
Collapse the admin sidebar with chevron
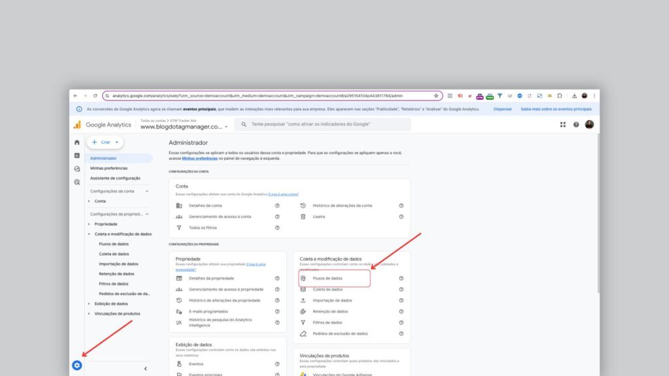[x=146, y=369]
